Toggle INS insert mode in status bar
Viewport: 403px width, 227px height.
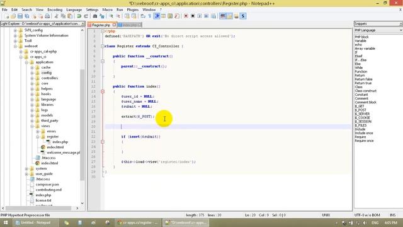click(x=392, y=215)
